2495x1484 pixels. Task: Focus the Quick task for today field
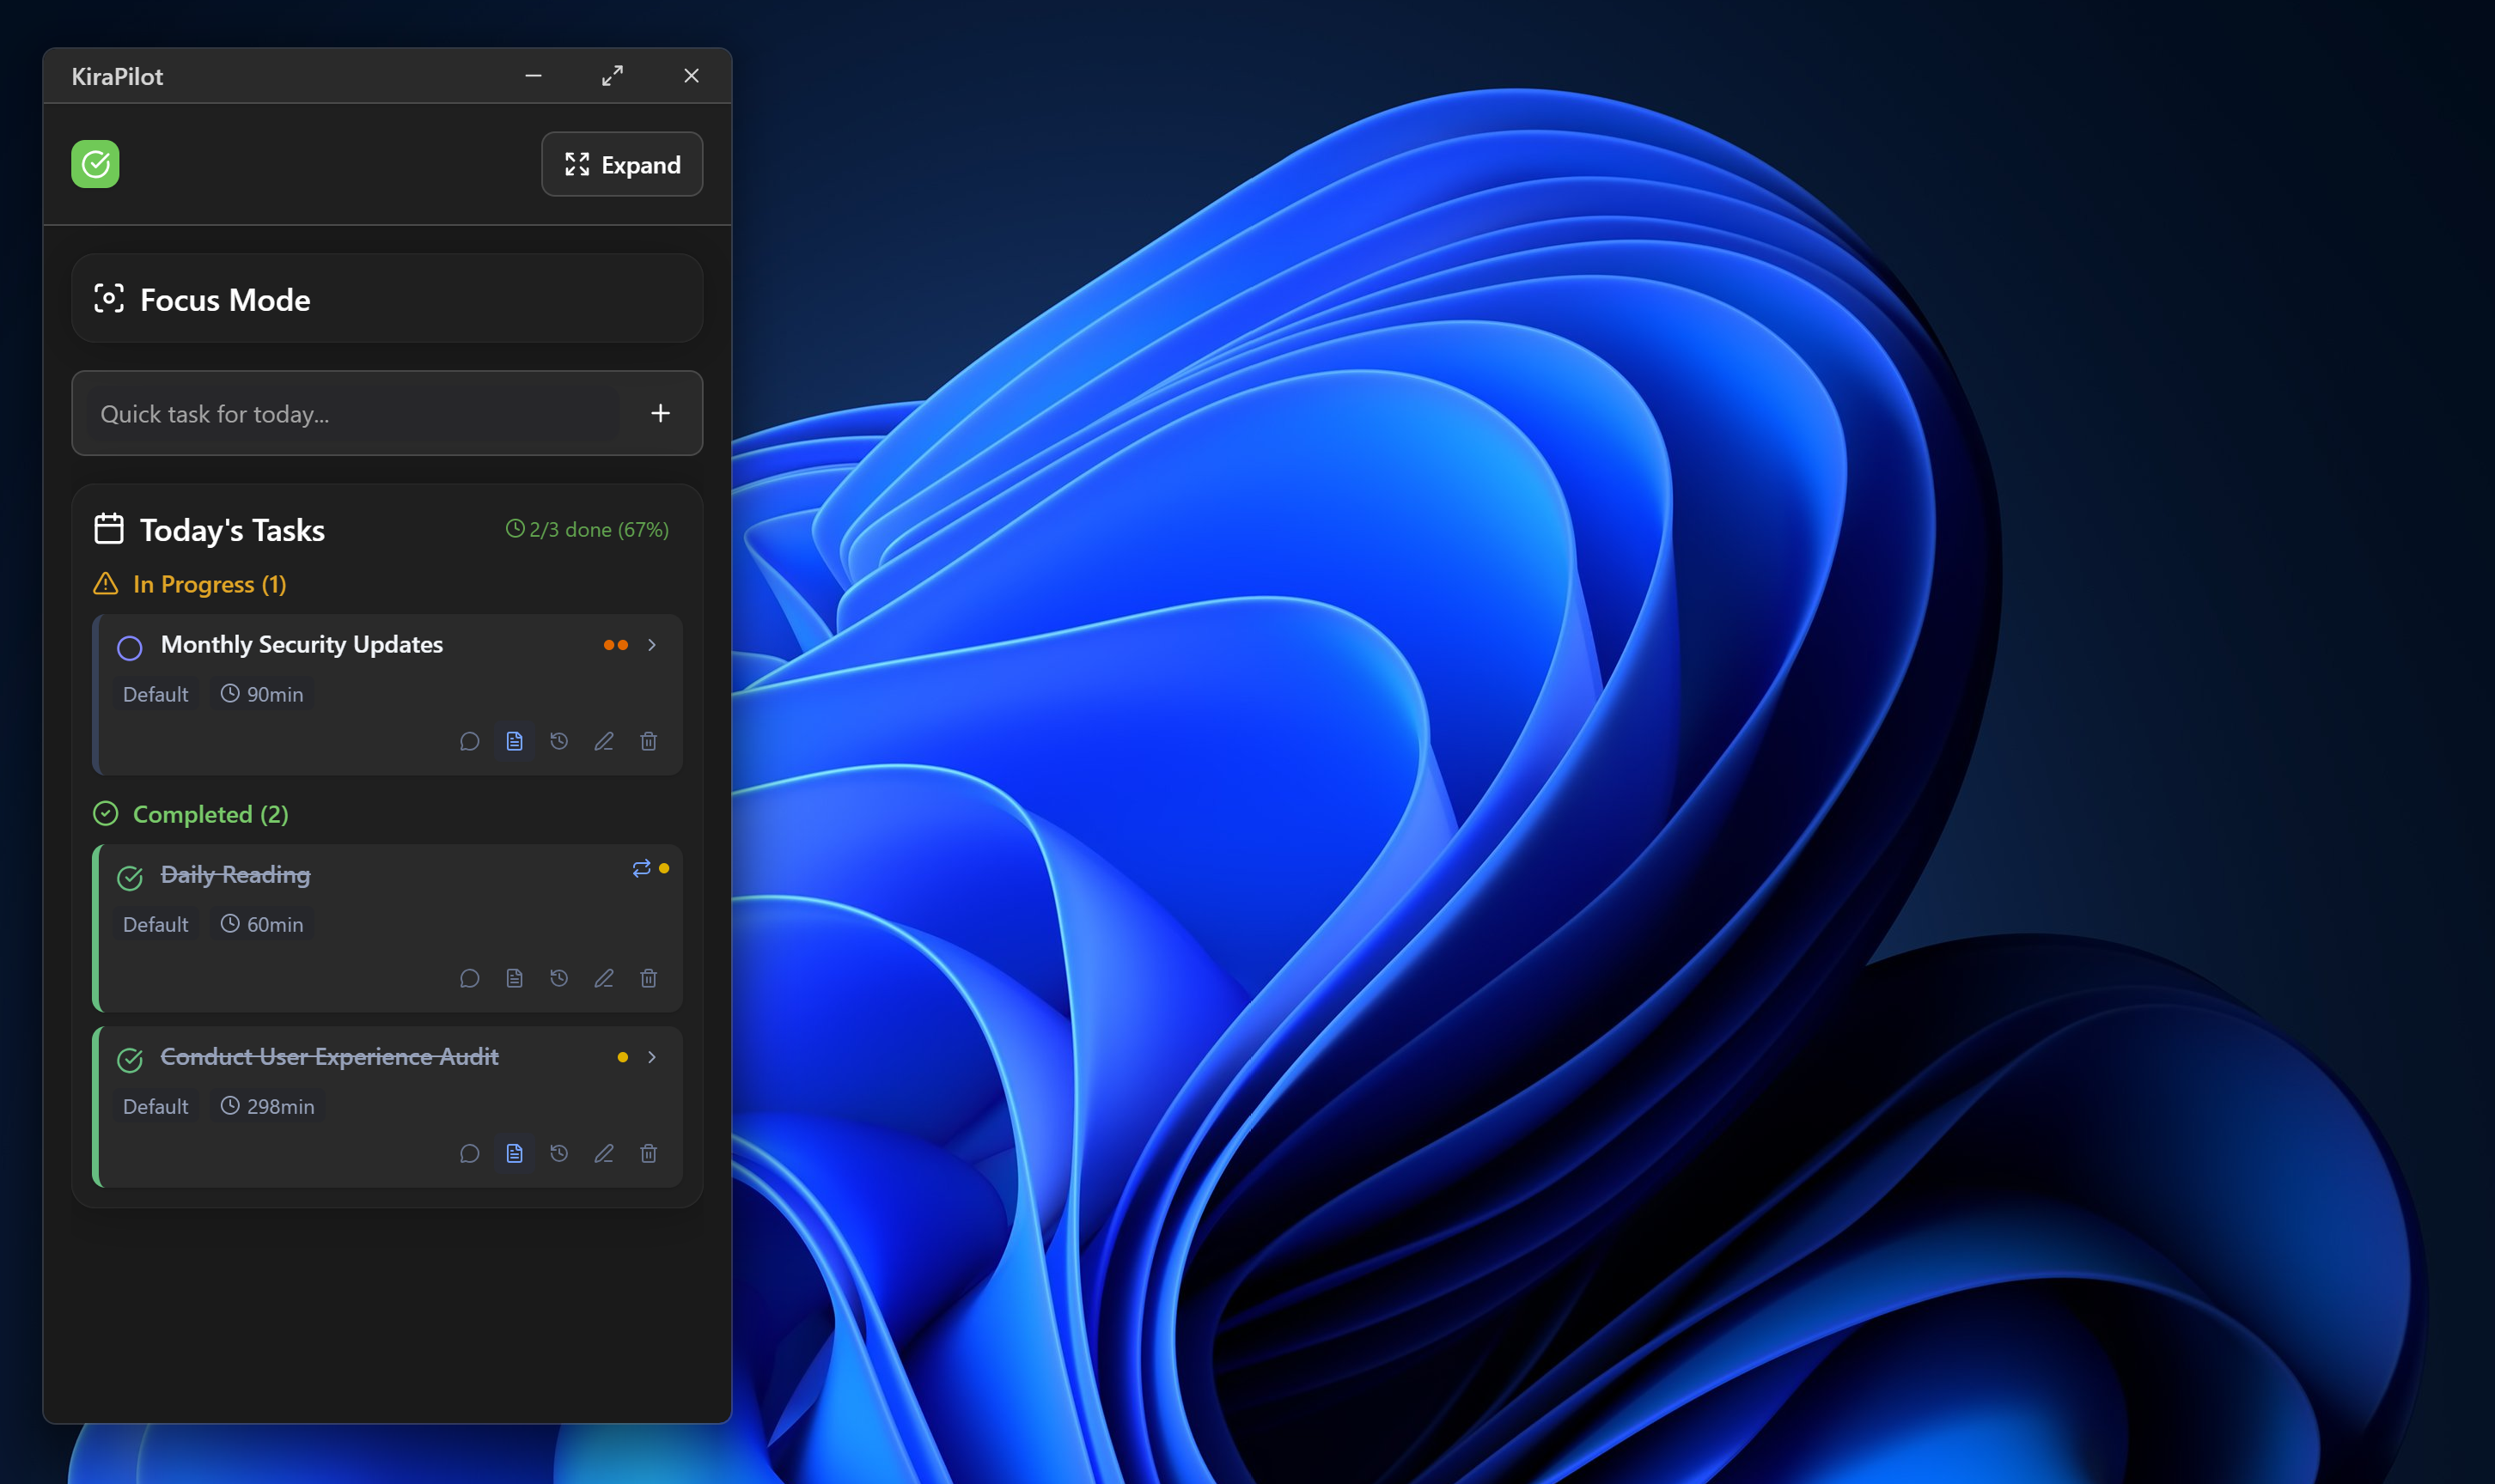tap(355, 414)
